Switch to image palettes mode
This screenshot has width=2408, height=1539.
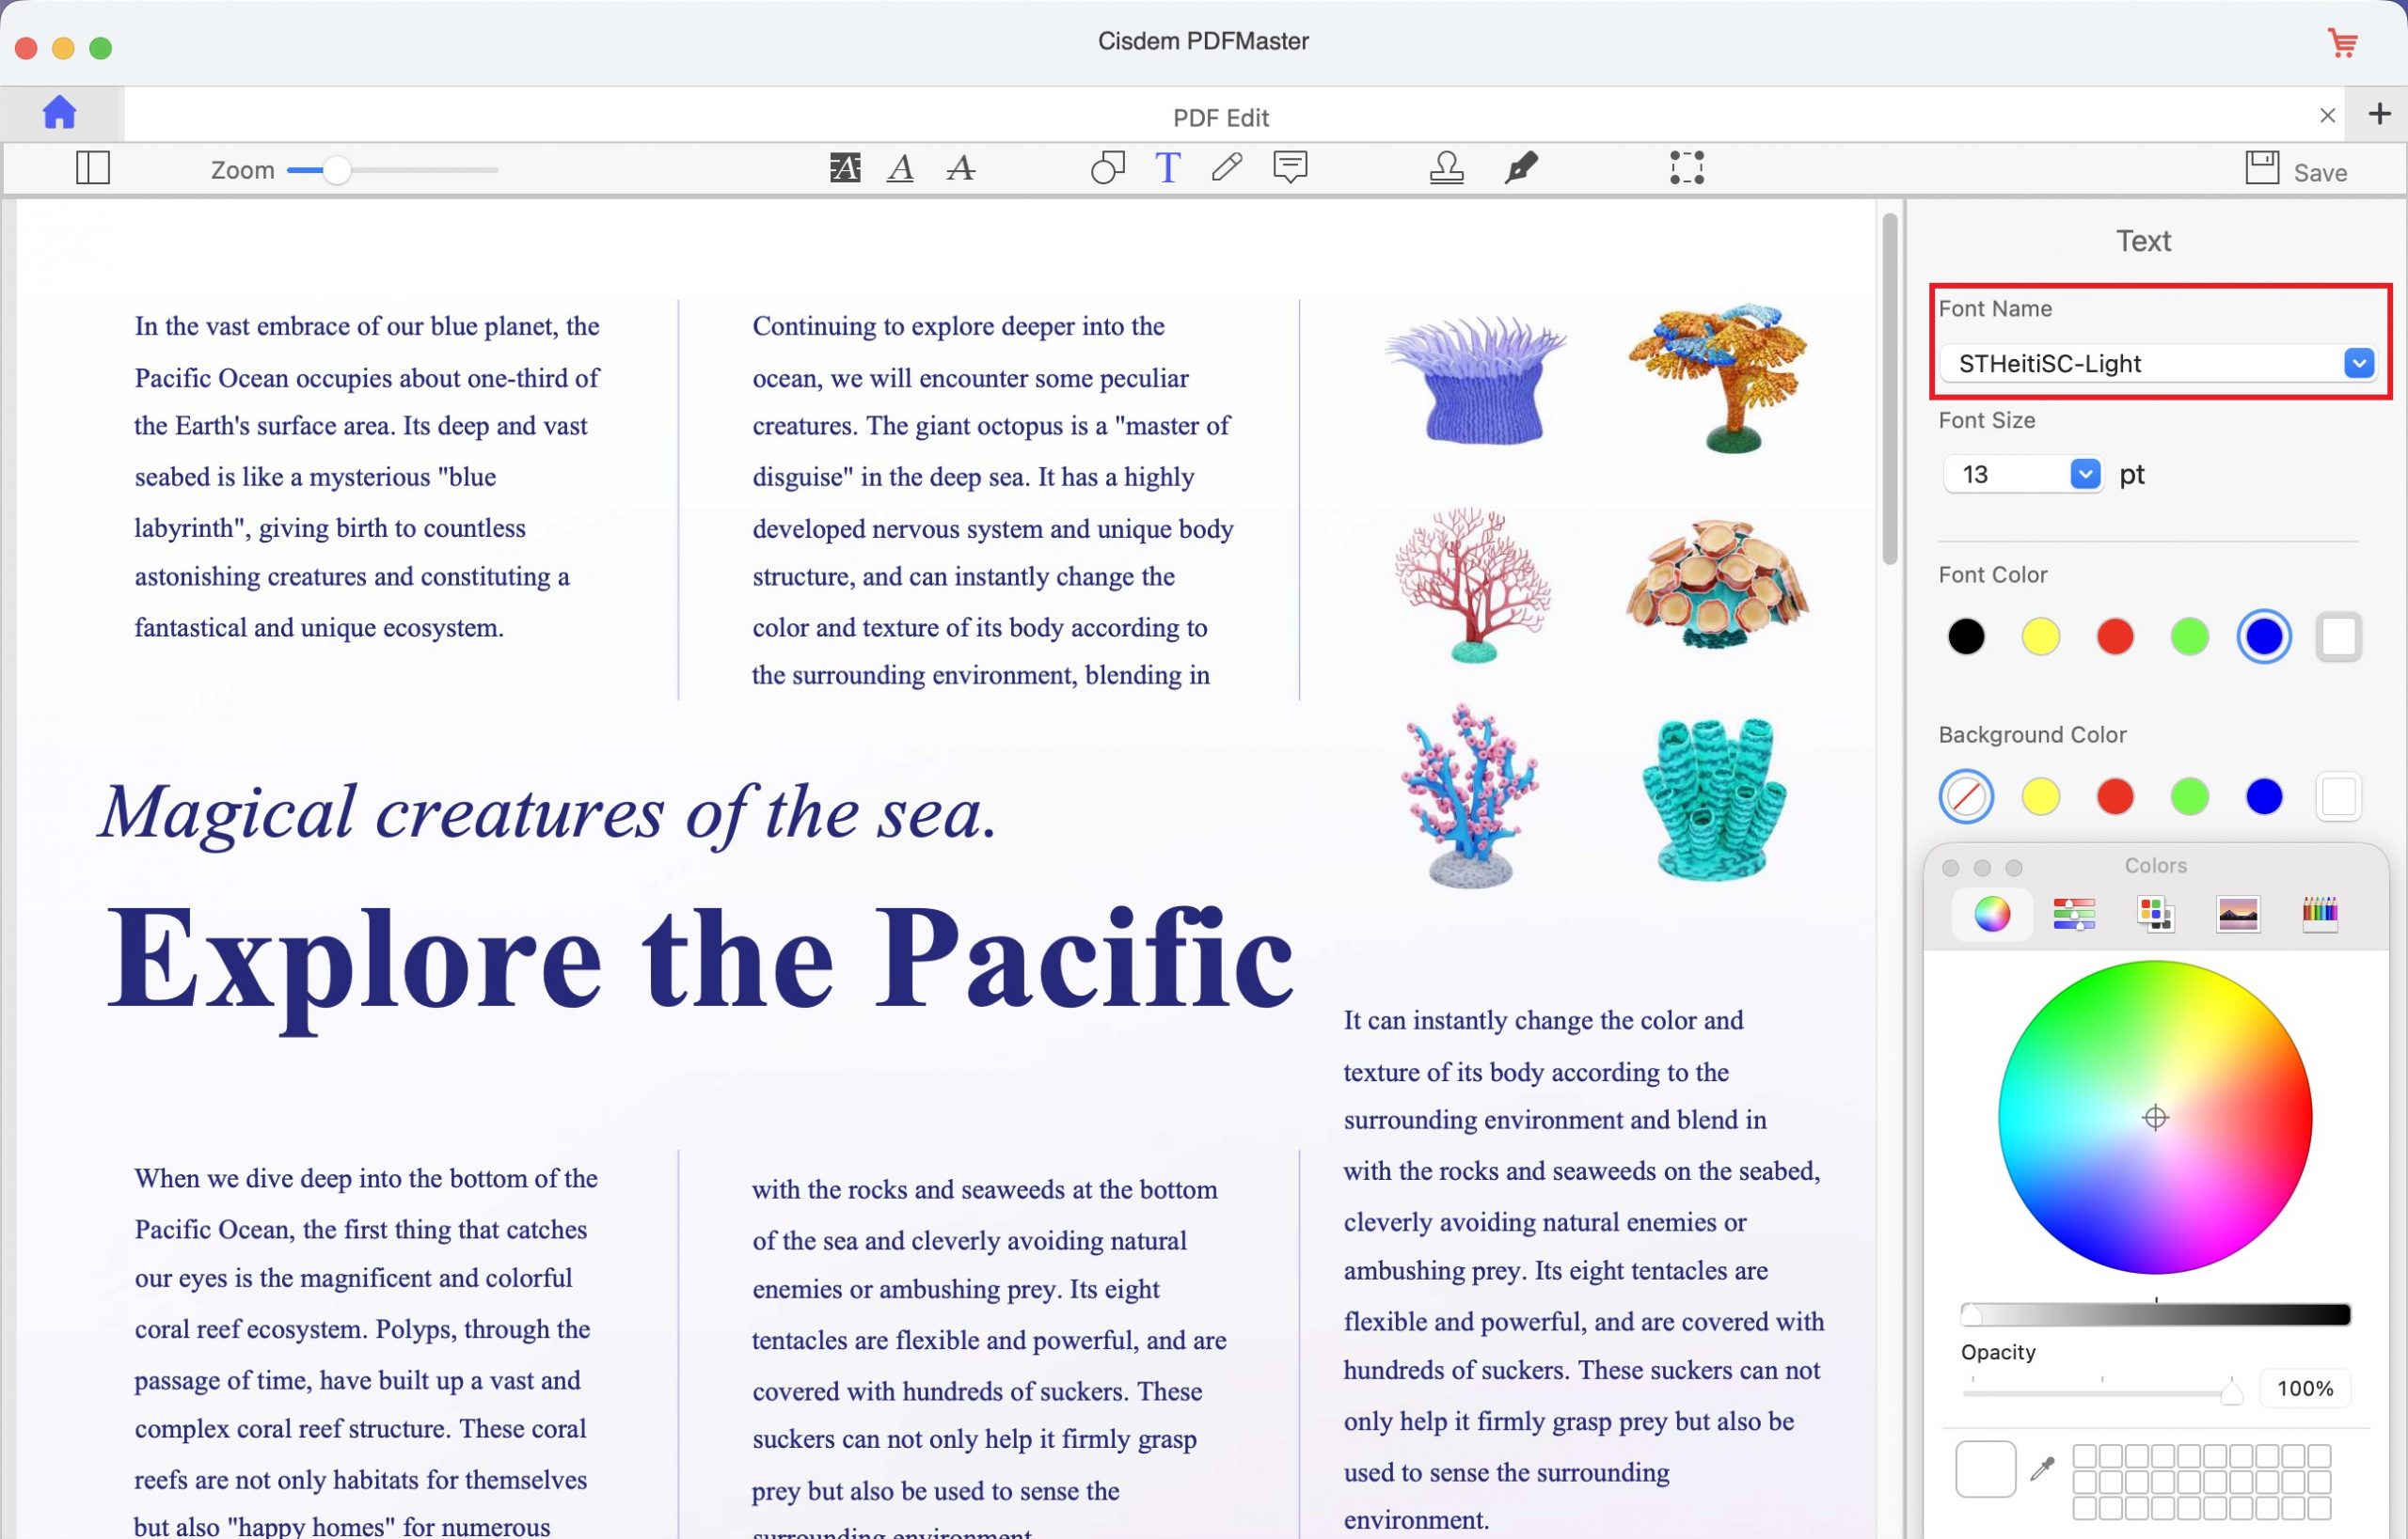(2238, 914)
